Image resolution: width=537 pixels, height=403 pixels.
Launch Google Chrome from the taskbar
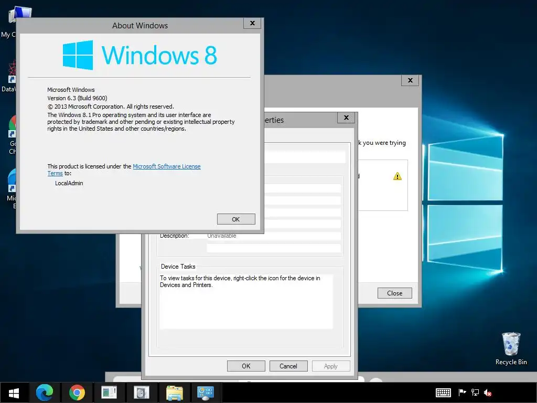click(77, 393)
